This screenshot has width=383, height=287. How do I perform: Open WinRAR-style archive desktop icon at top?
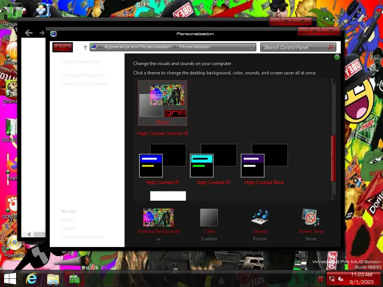point(43,10)
